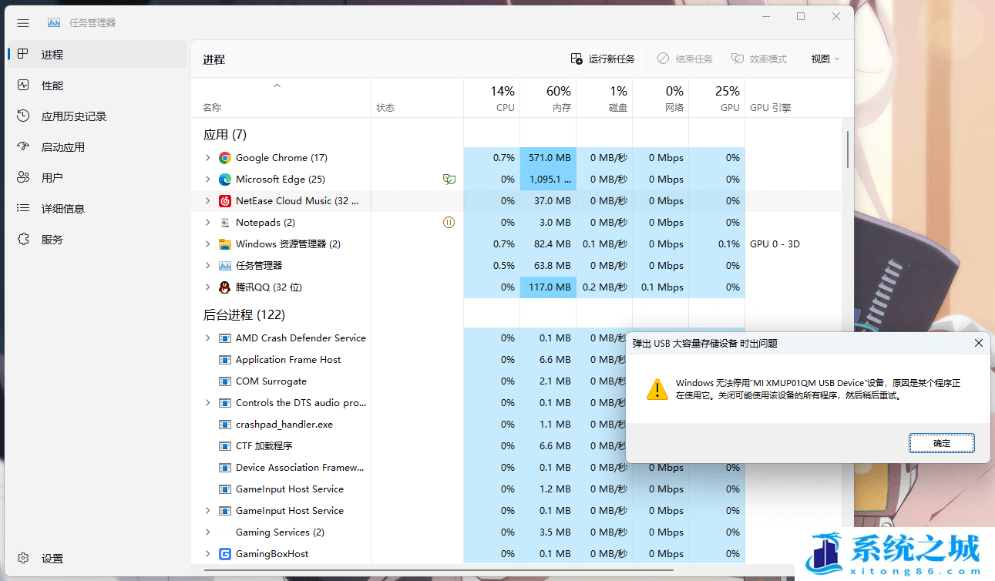Viewport: 995px width, 581px height.
Task: Click the 后台进程 (122) group header
Action: [244, 315]
